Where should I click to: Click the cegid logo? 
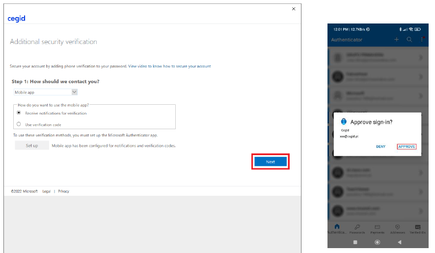coord(16,19)
